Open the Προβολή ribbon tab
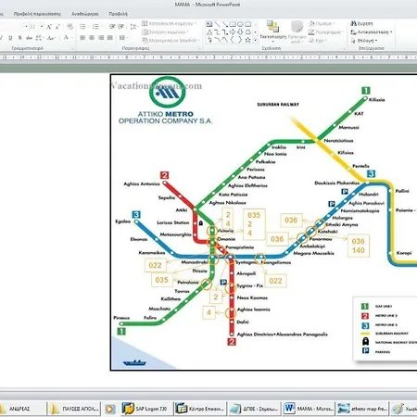The width and height of the screenshot is (417, 417). pos(118,14)
